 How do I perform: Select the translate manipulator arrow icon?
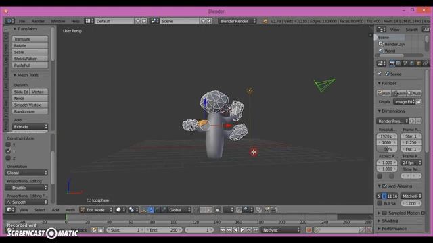point(151,210)
